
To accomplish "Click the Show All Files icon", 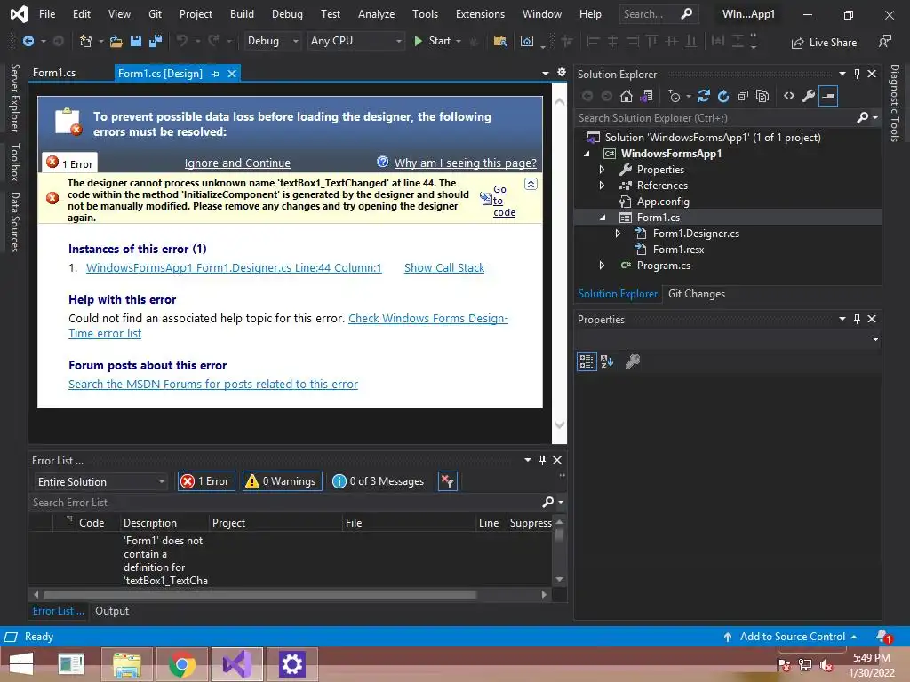I will click(x=762, y=96).
